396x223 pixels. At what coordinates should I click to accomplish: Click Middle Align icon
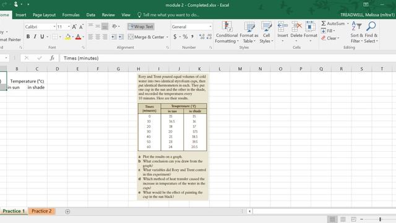pyautogui.click(x=98, y=26)
